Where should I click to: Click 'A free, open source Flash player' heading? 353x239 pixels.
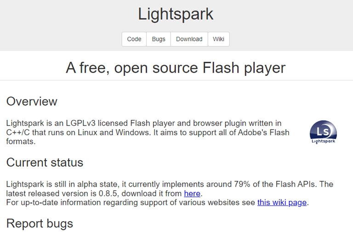(x=176, y=68)
